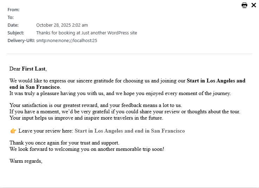Close the email preview window

click(x=254, y=5)
